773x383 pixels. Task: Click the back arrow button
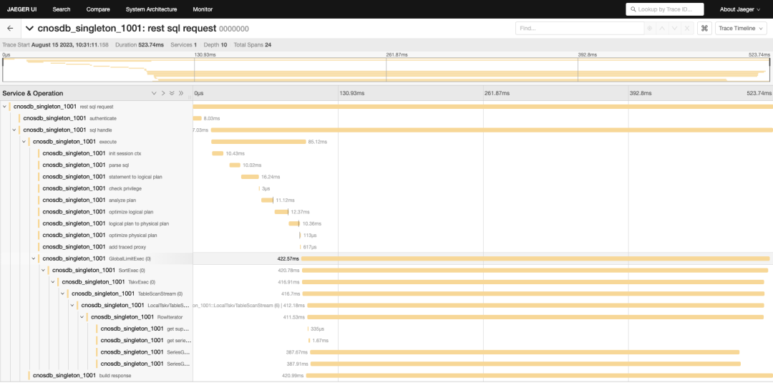(10, 29)
